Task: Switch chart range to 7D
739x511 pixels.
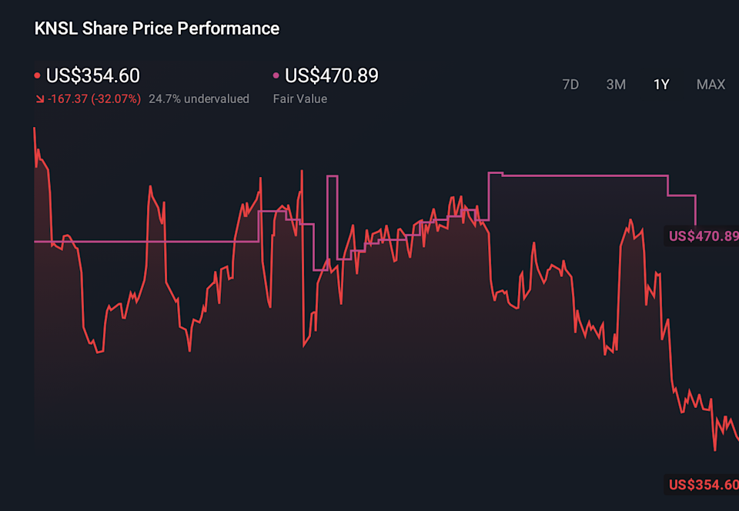Action: (x=570, y=85)
